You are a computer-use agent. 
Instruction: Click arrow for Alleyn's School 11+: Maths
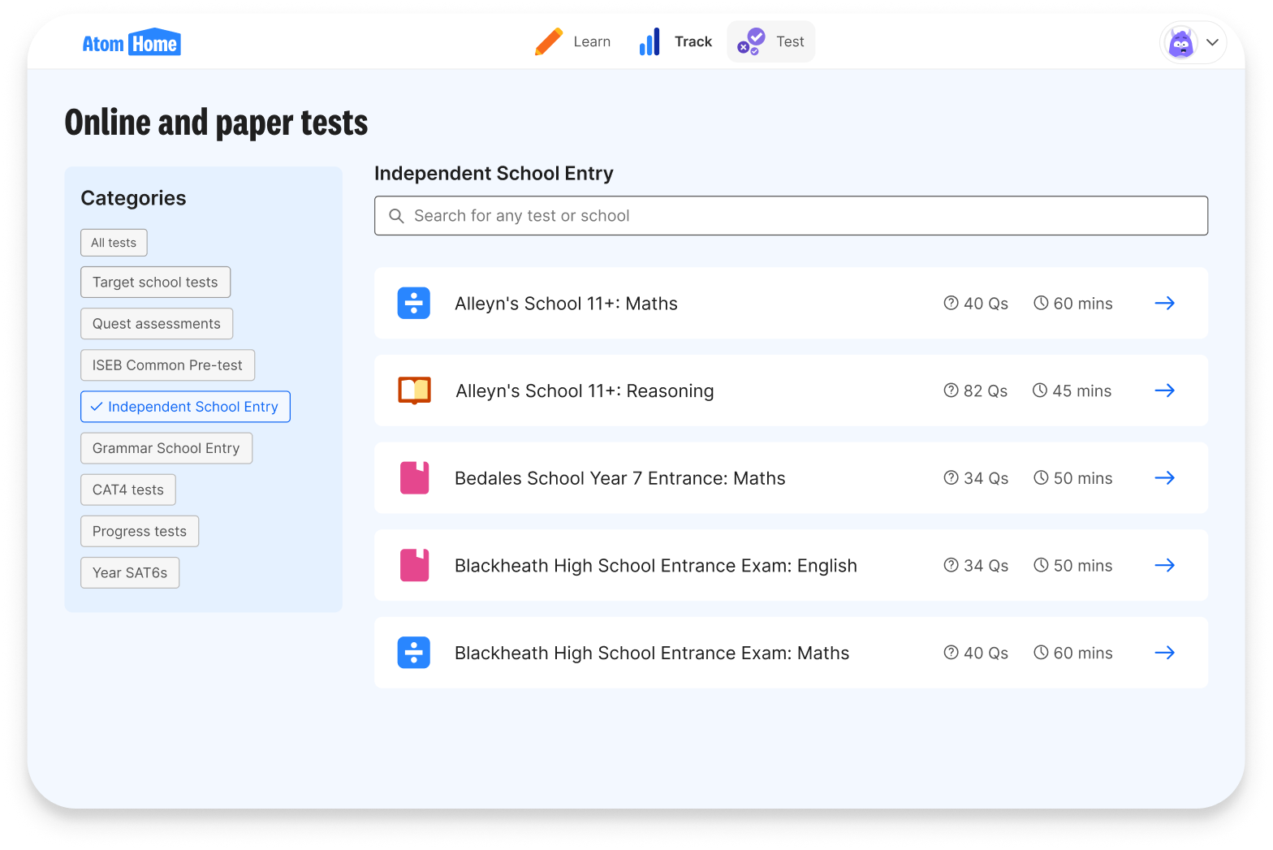pos(1165,304)
